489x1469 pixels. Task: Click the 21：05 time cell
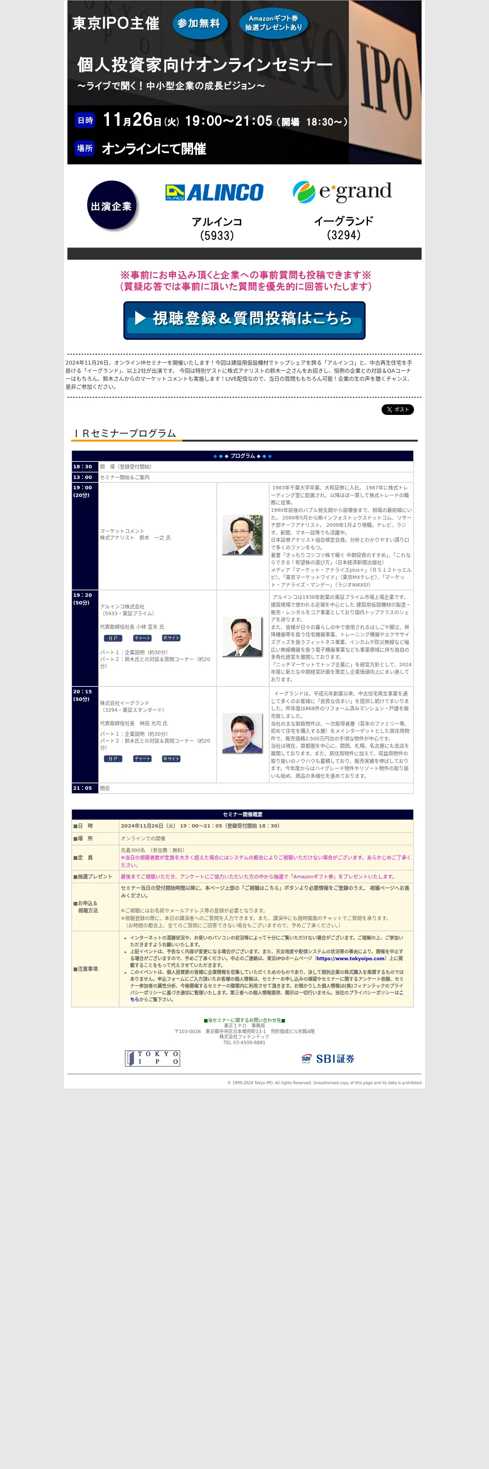coord(85,788)
